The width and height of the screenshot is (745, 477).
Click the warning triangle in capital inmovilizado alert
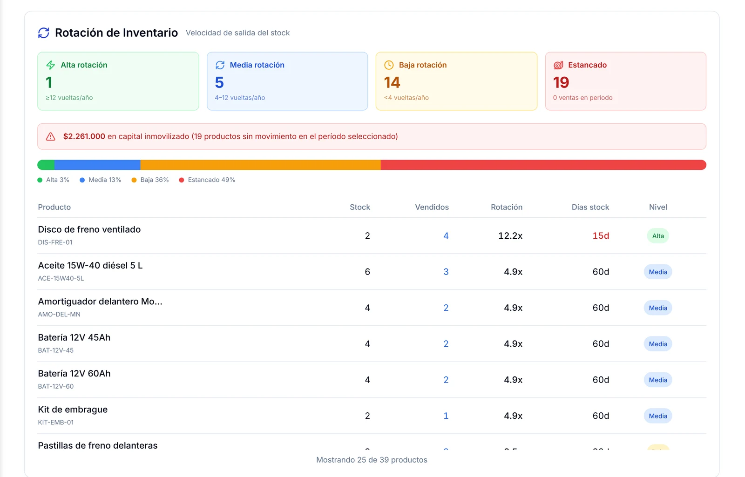[51, 136]
